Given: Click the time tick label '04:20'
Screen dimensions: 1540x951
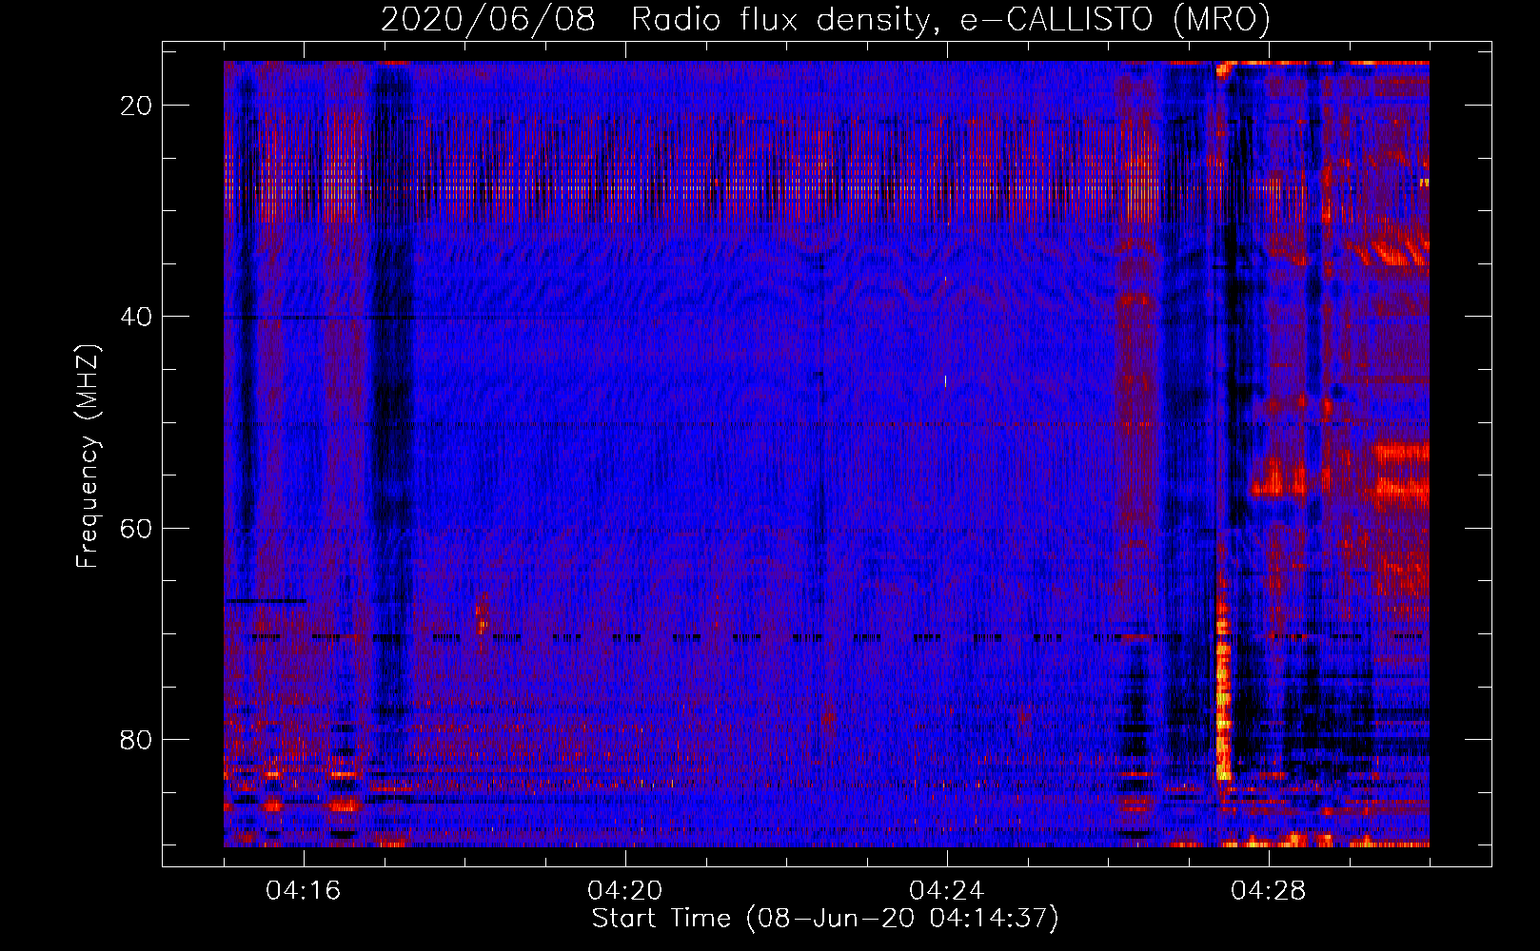Looking at the screenshot, I should coord(625,891).
